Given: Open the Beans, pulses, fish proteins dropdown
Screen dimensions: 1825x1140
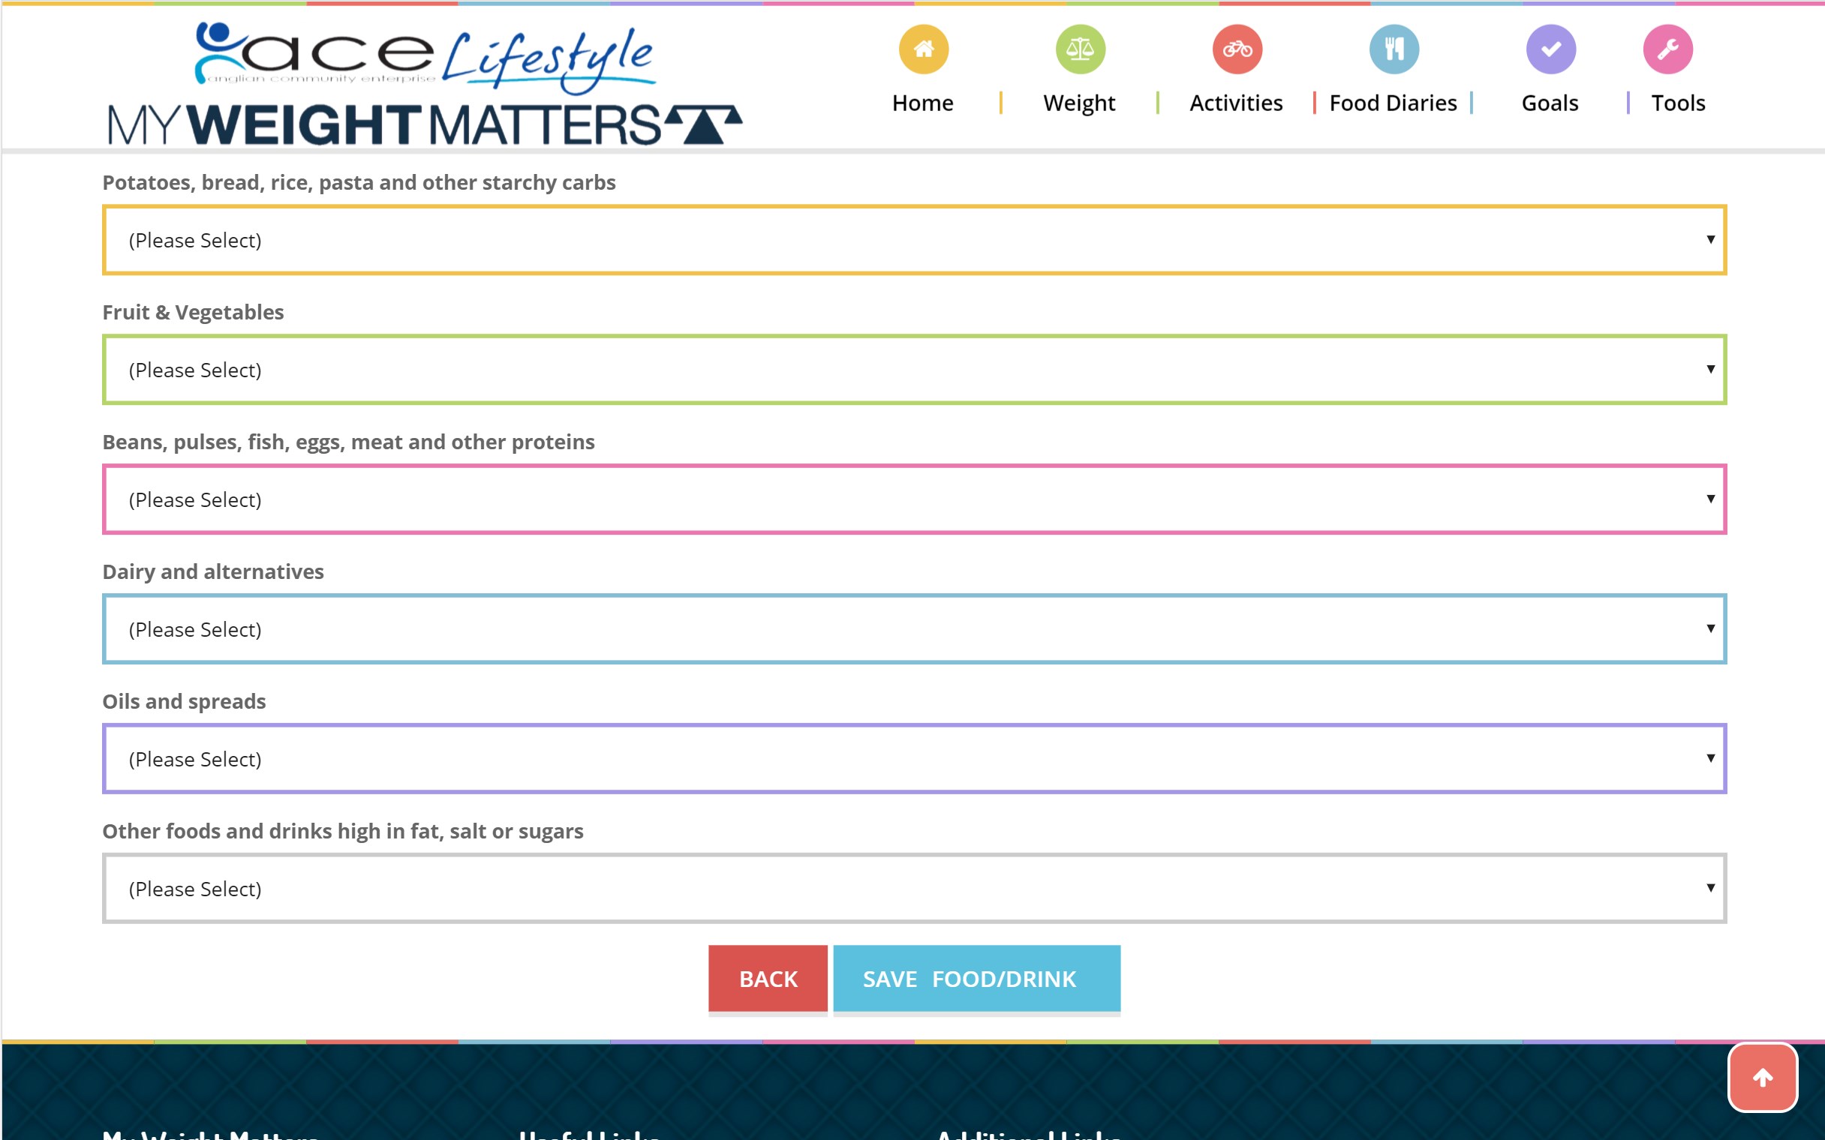Looking at the screenshot, I should 914,499.
